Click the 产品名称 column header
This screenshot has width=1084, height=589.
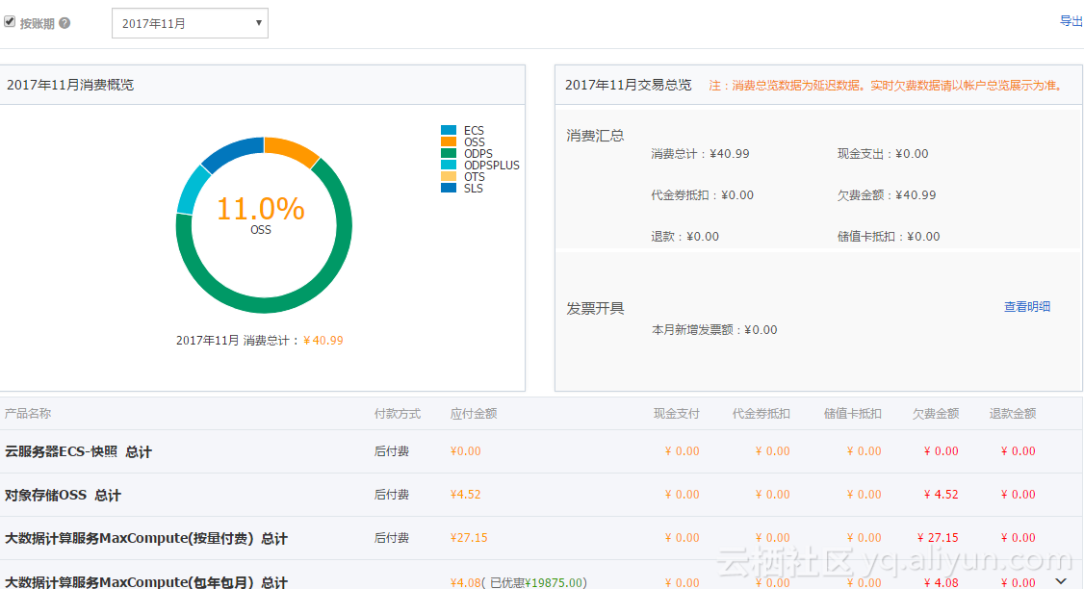[28, 414]
